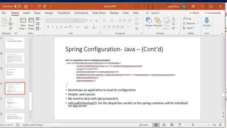Click the font name box
Viewport: 227px width, 128px height.
pos(60,21)
